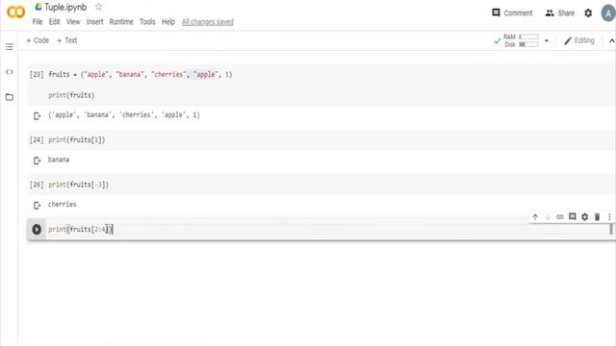Expand the RAM Disk connection dropdown arrow
The height and width of the screenshot is (346, 616).
[547, 40]
